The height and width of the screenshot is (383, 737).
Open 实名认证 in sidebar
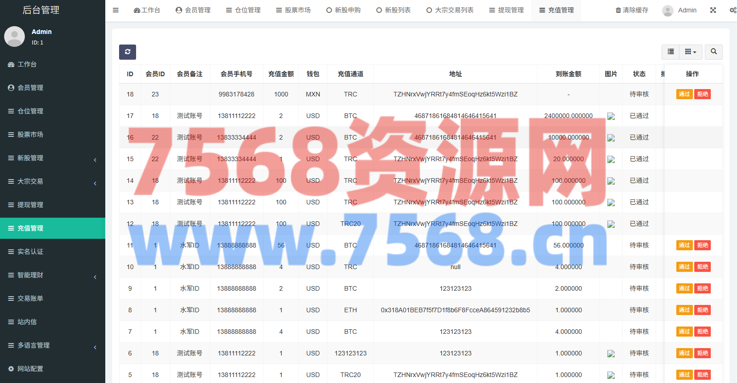coord(30,252)
